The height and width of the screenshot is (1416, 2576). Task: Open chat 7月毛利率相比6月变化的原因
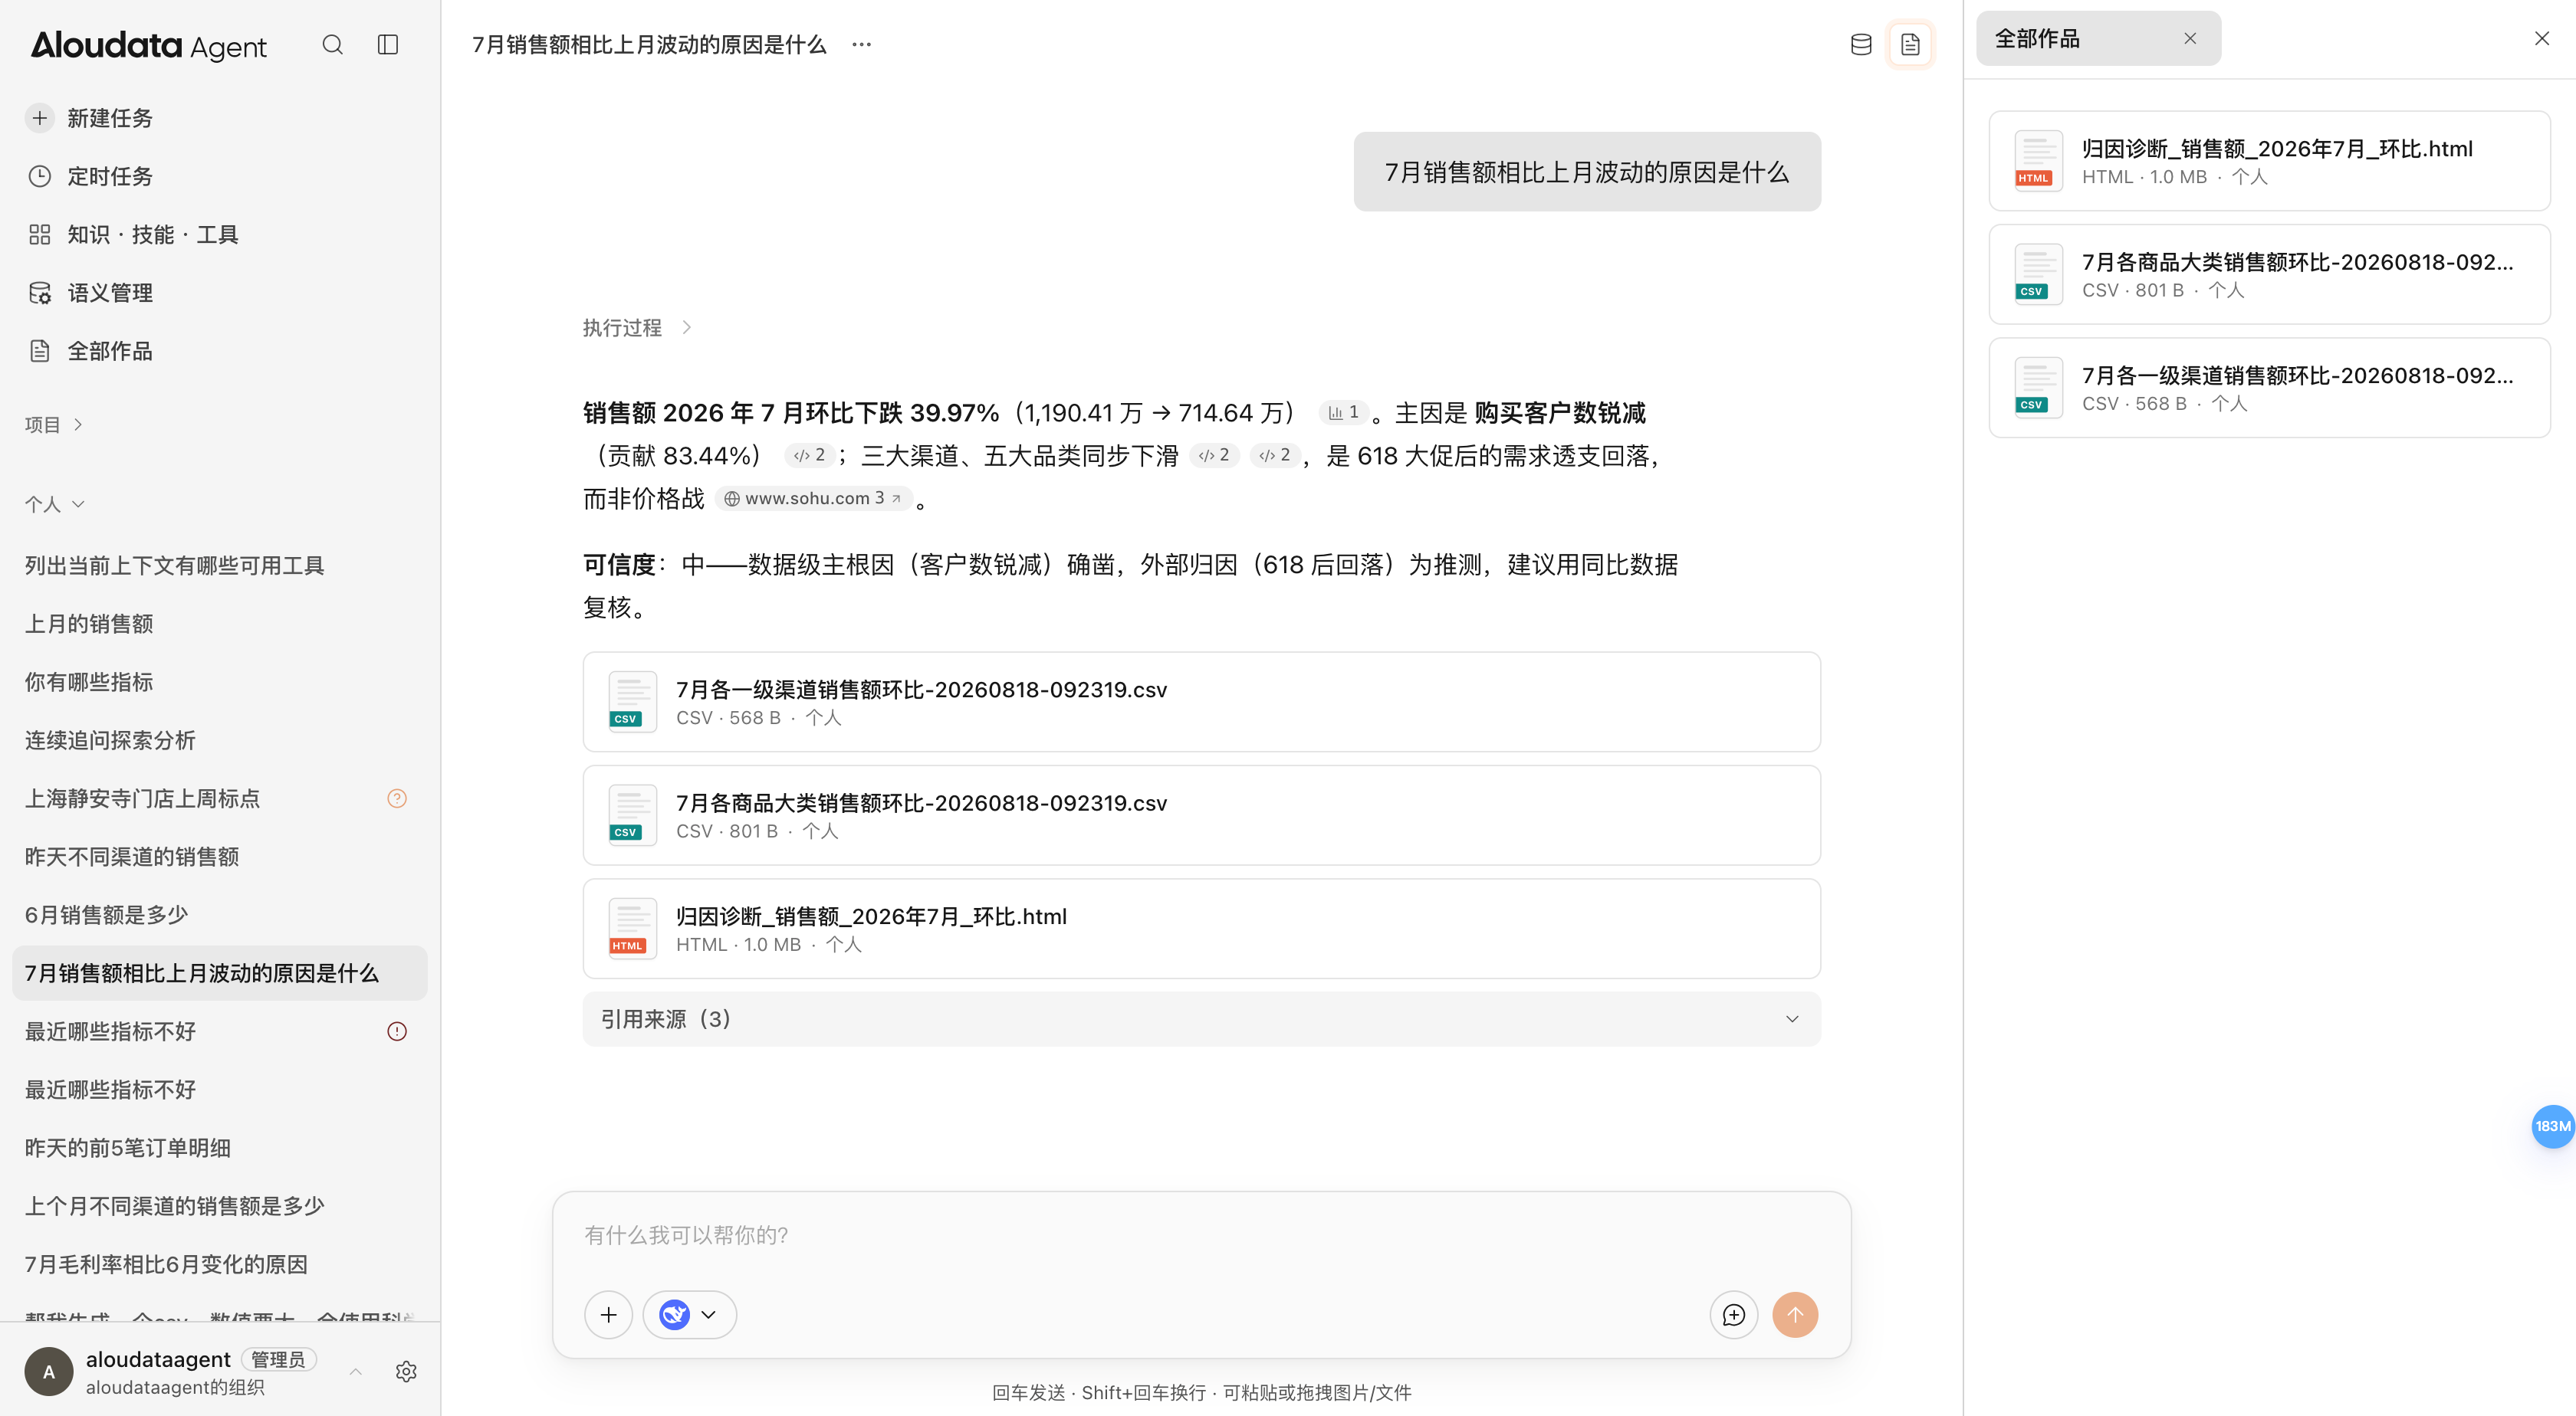166,1264
